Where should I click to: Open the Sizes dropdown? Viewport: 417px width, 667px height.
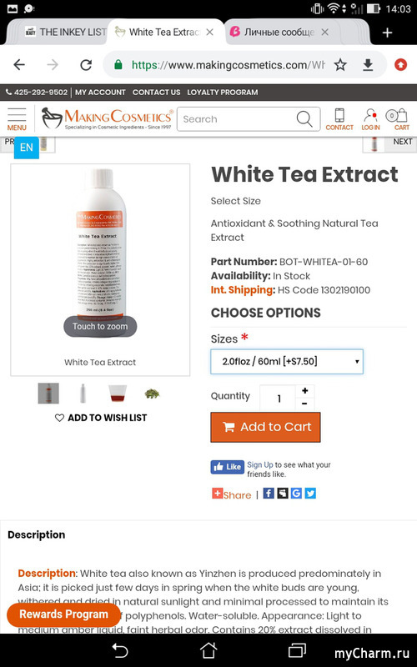(287, 362)
